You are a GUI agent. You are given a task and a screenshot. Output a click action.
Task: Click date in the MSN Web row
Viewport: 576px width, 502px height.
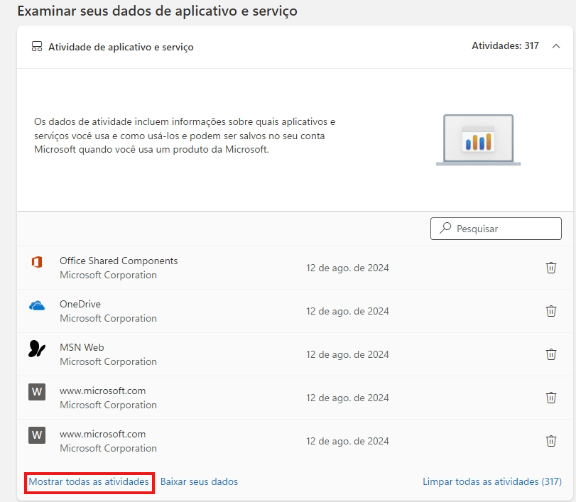347,354
